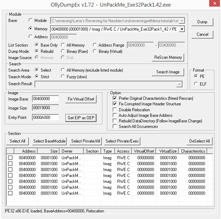Viewport: 221px width, 219px height.
Task: Click the Address Range start field
Action: (140, 45)
